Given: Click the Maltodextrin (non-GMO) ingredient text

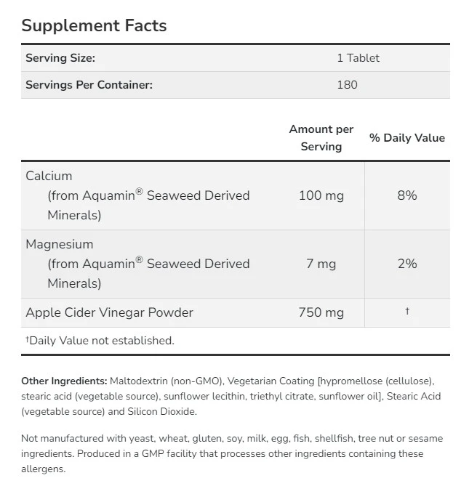Looking at the screenshot, I should tap(166, 381).
